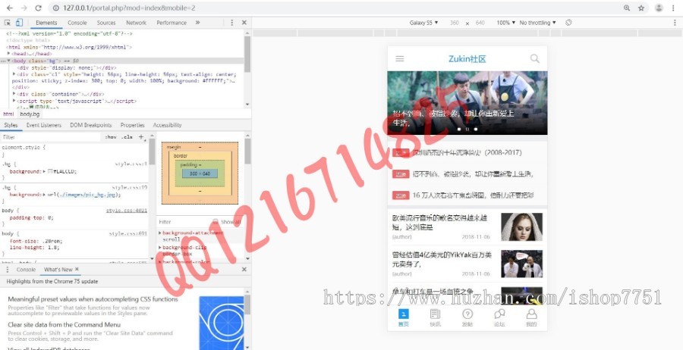This screenshot has height=350, width=683.
Task: Open the Network tab
Action: 136,23
